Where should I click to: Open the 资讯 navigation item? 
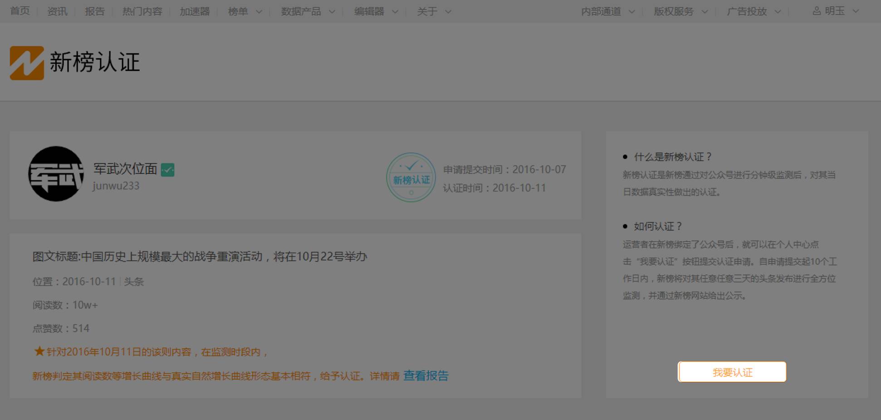[57, 11]
